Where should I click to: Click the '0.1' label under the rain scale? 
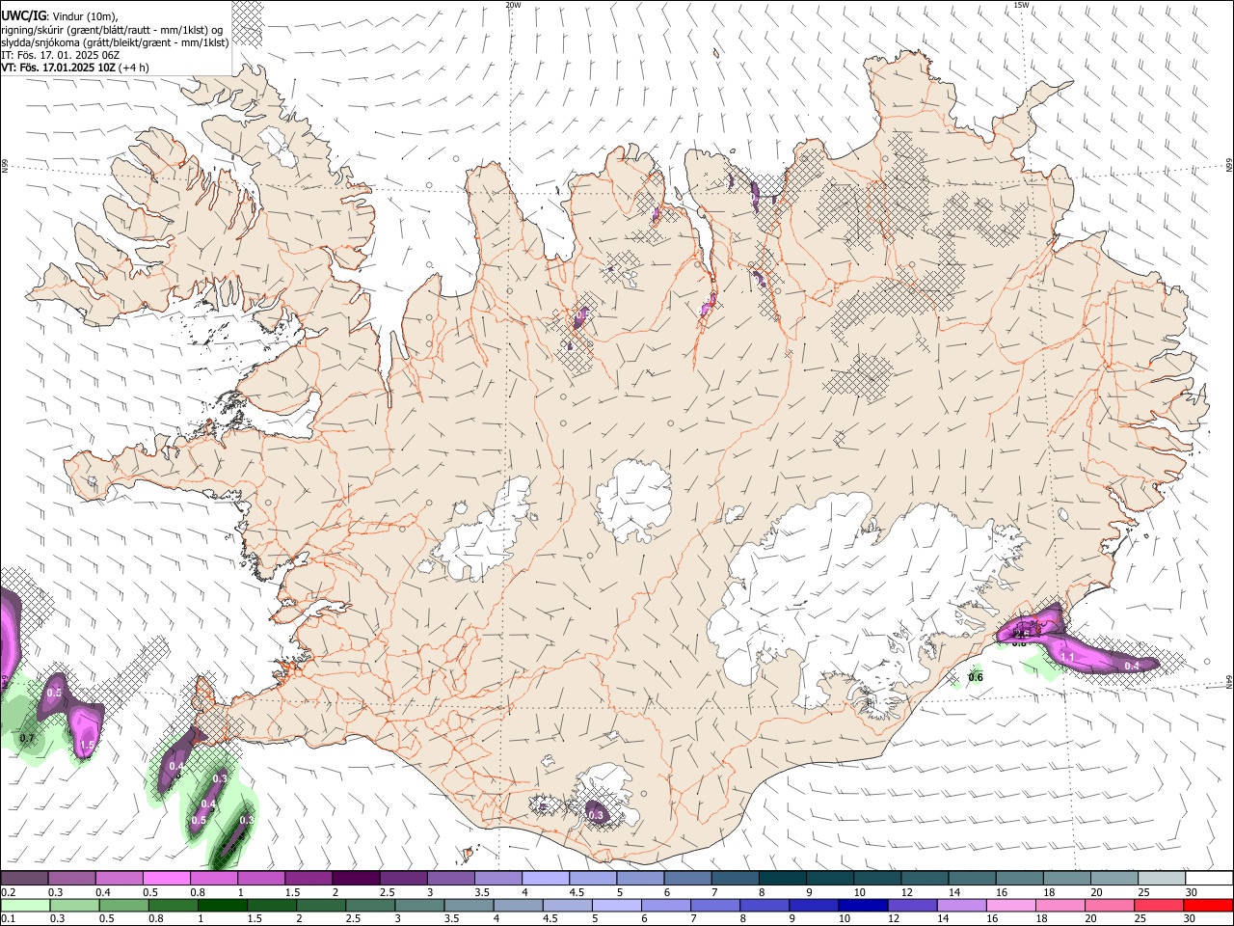pyautogui.click(x=9, y=918)
